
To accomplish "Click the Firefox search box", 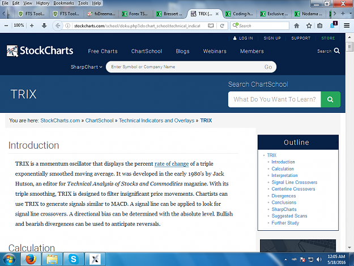I will [x=259, y=26].
